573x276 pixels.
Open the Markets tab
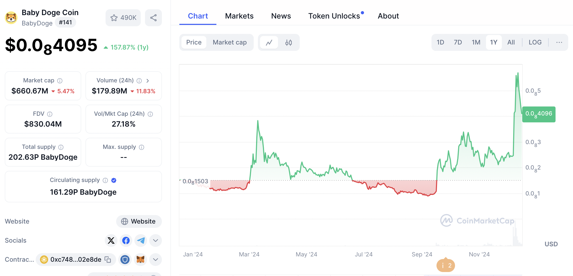point(239,16)
